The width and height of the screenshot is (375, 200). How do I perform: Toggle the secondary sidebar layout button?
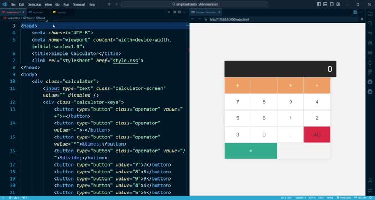pos(332,4)
